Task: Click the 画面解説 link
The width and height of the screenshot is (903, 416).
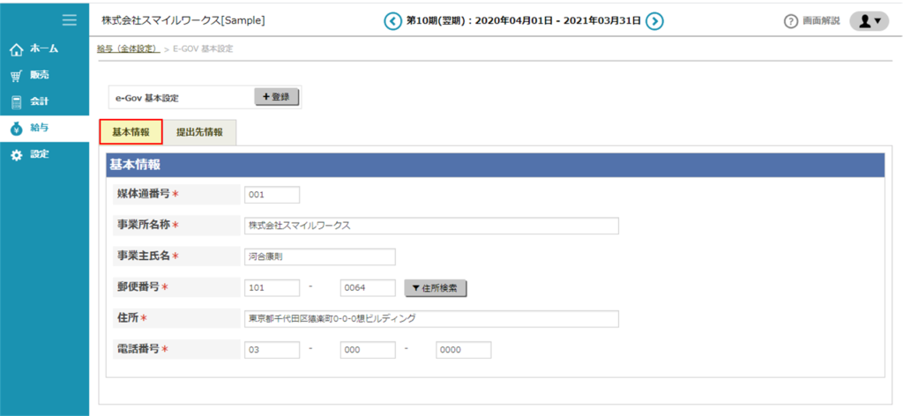Action: pos(821,21)
